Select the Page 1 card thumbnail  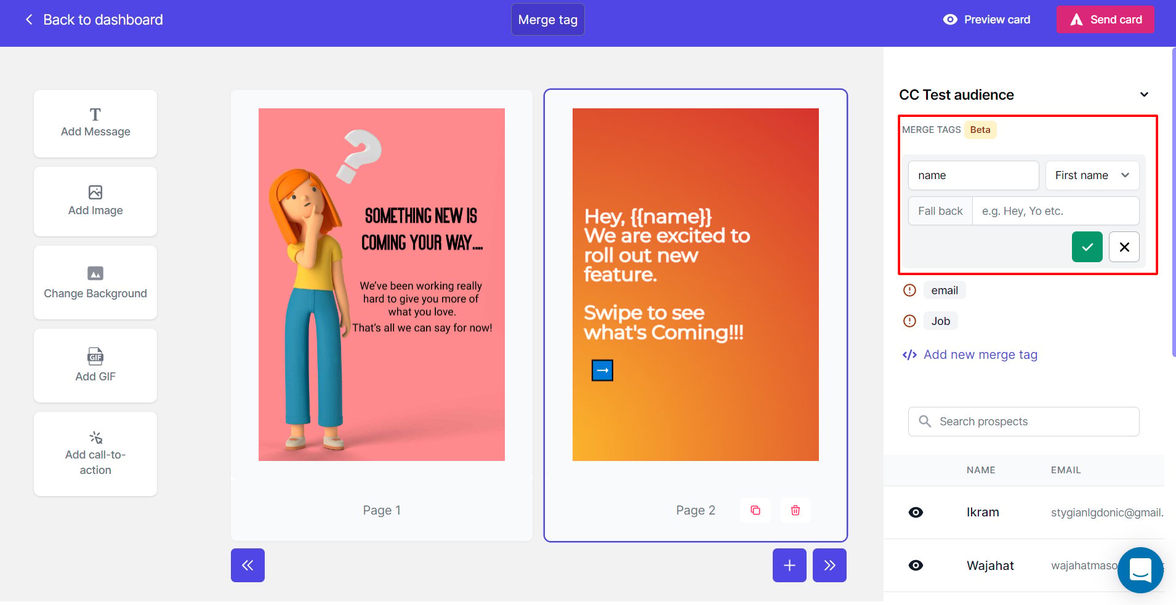382,284
